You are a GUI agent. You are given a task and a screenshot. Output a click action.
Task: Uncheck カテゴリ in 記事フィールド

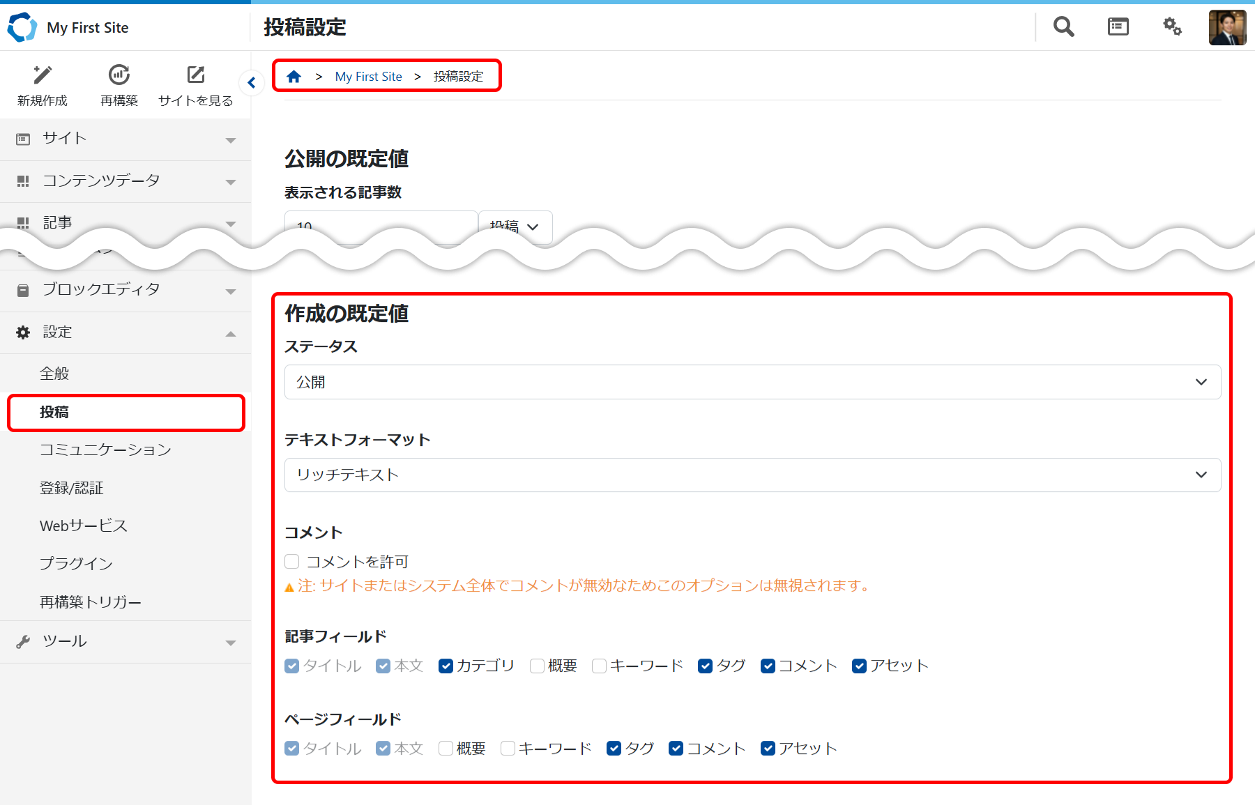coord(445,666)
